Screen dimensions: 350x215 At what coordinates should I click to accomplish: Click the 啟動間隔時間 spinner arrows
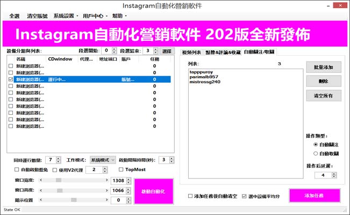[172, 160]
